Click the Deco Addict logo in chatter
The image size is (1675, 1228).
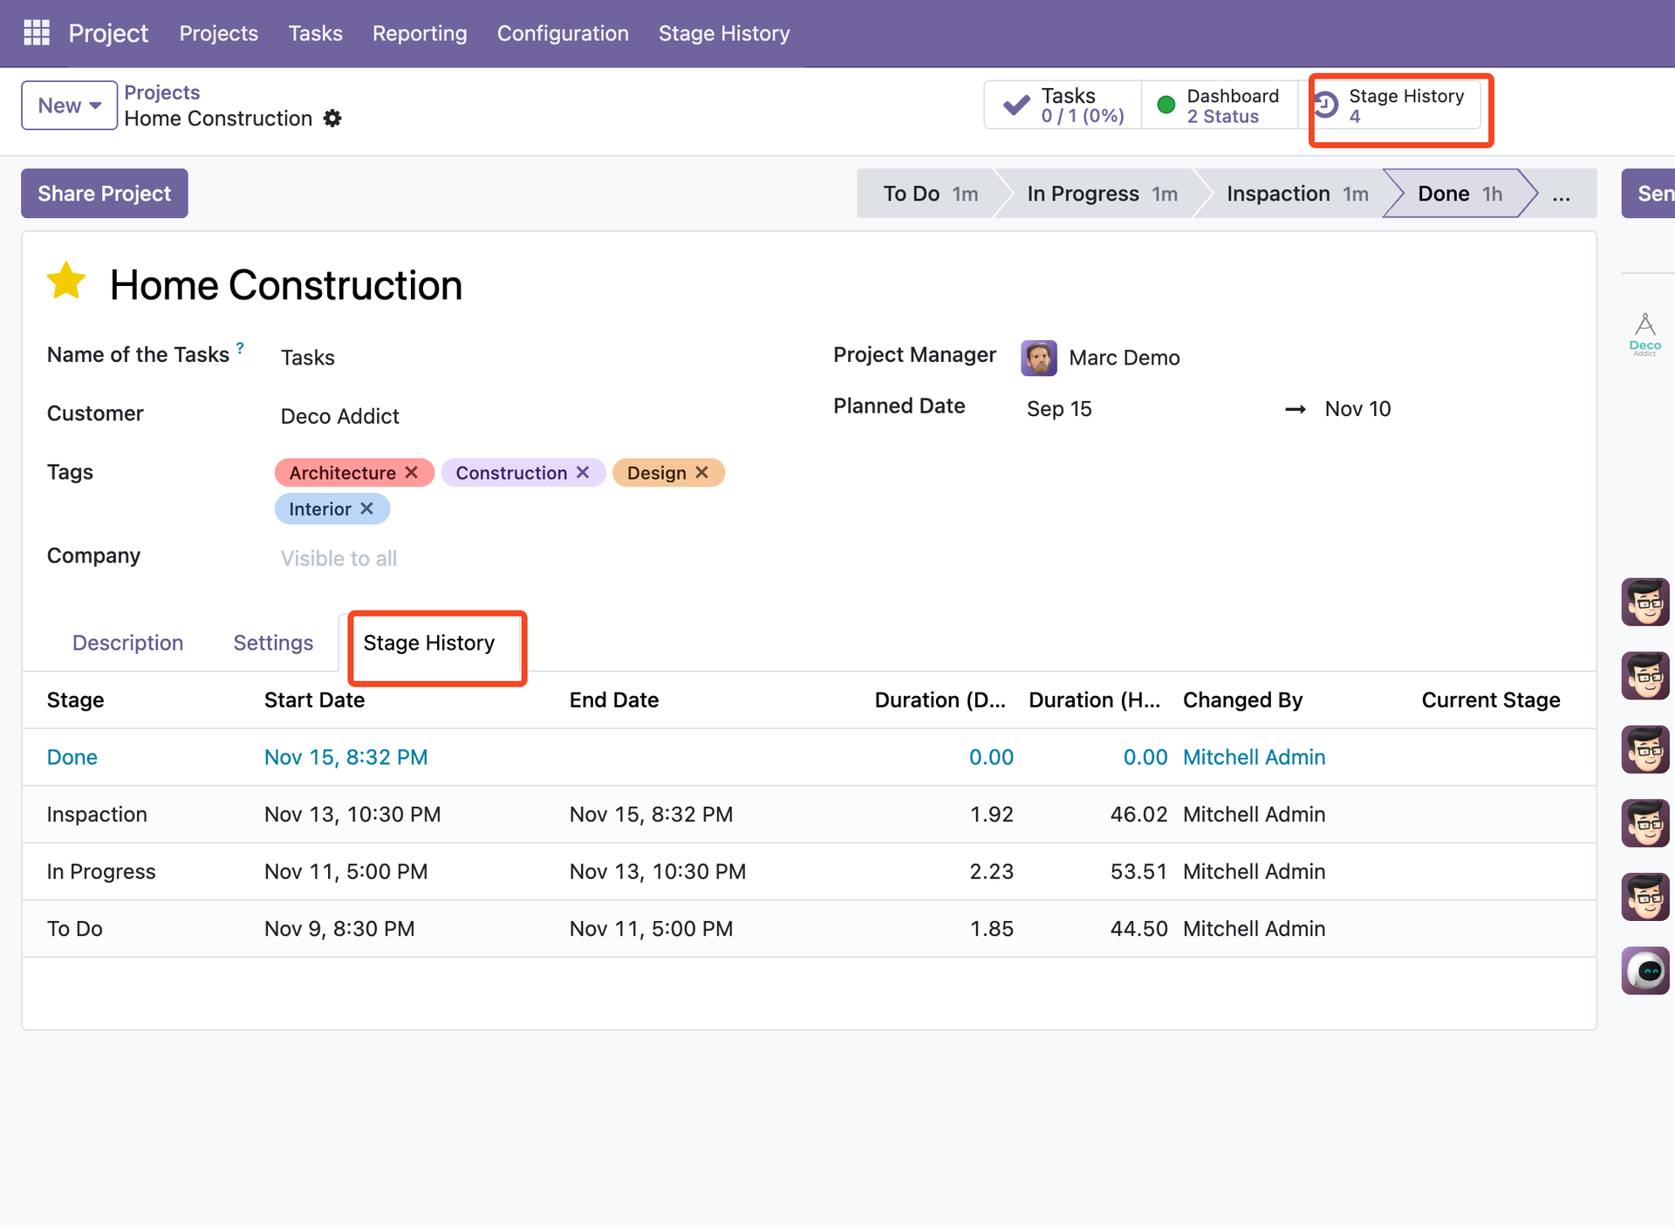(1644, 335)
